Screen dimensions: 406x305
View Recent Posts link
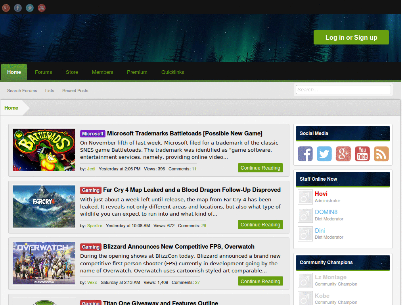(x=75, y=91)
